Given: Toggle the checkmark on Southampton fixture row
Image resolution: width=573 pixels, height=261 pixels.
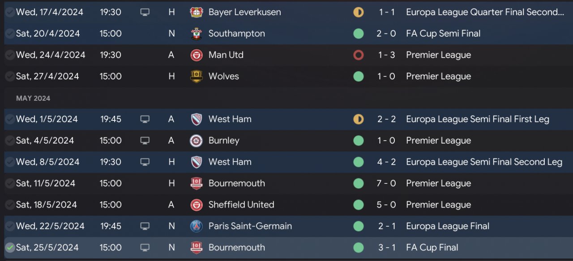Looking at the screenshot, I should 9,33.
